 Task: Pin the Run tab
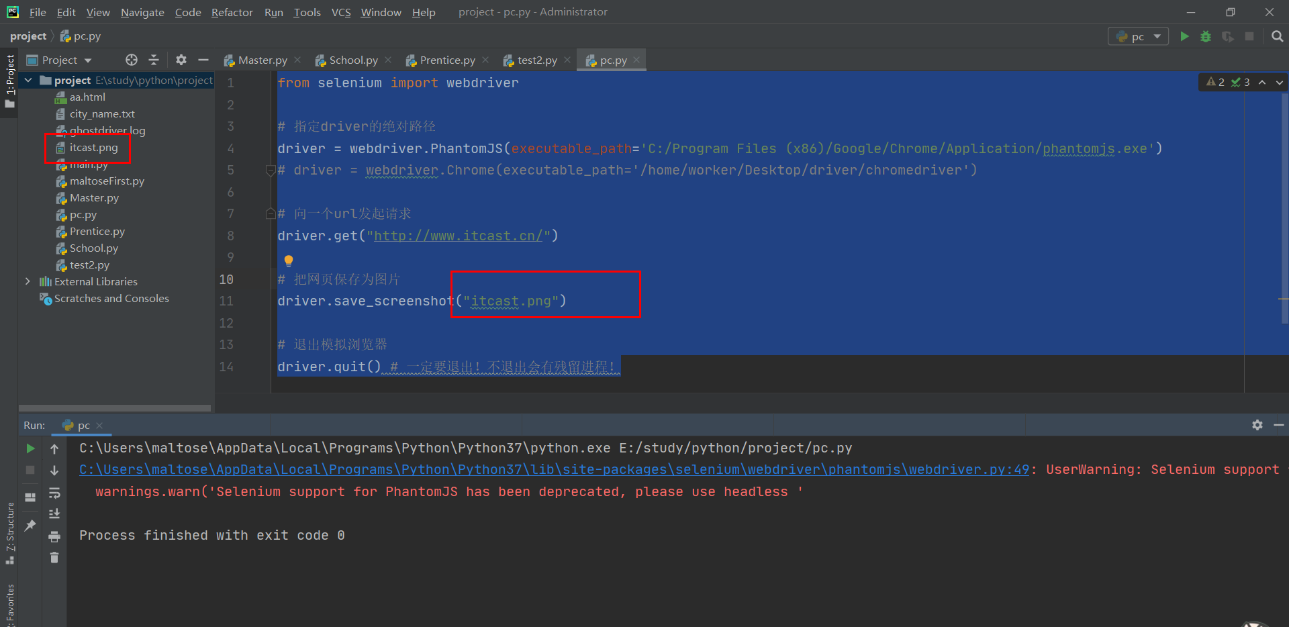tap(30, 525)
